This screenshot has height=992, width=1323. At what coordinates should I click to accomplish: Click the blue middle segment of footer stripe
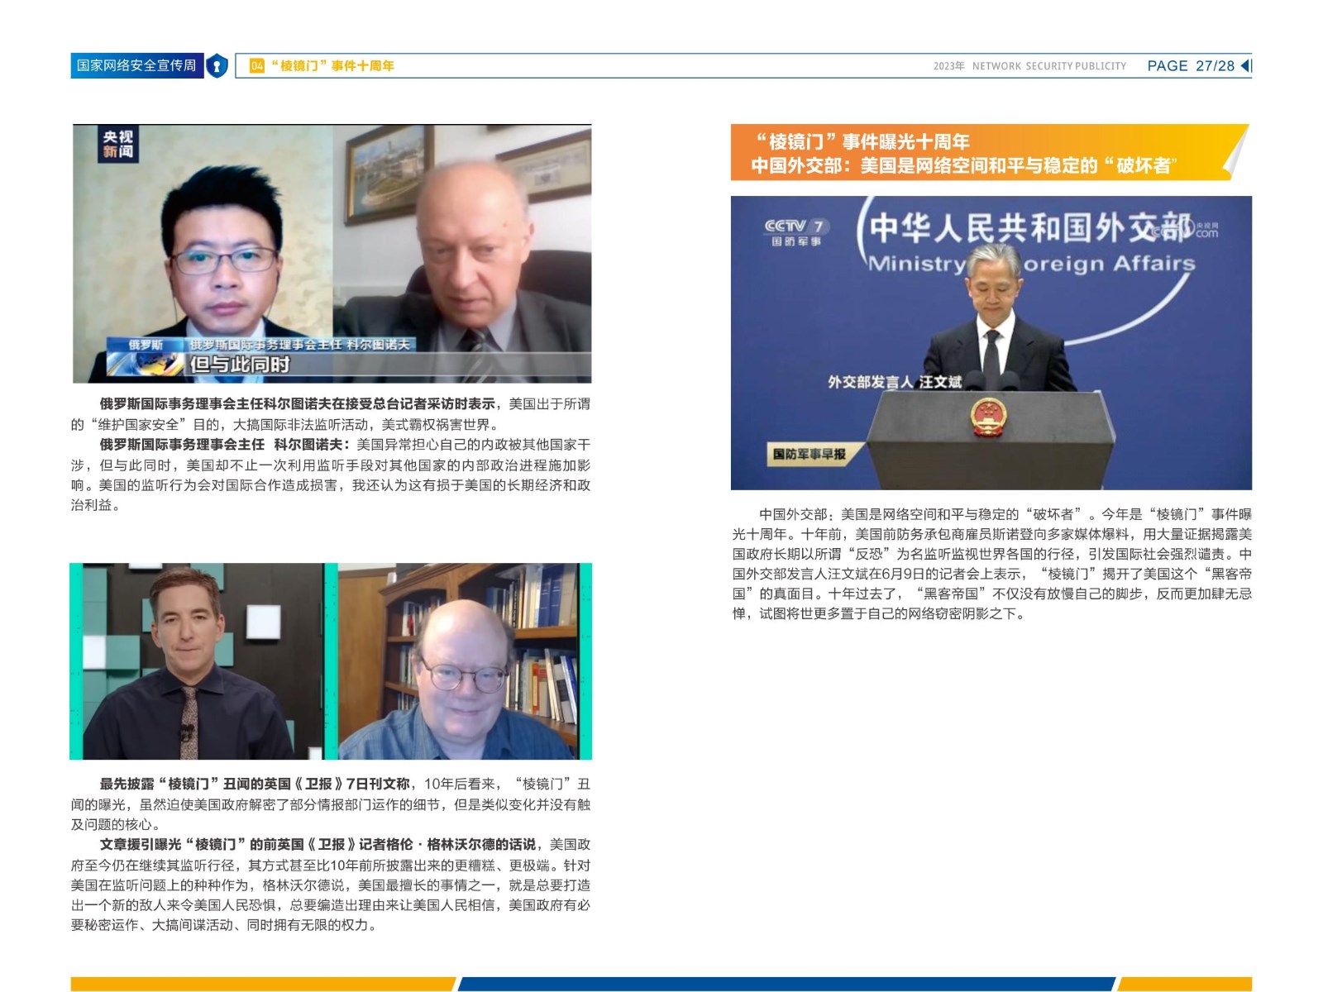coord(786,984)
